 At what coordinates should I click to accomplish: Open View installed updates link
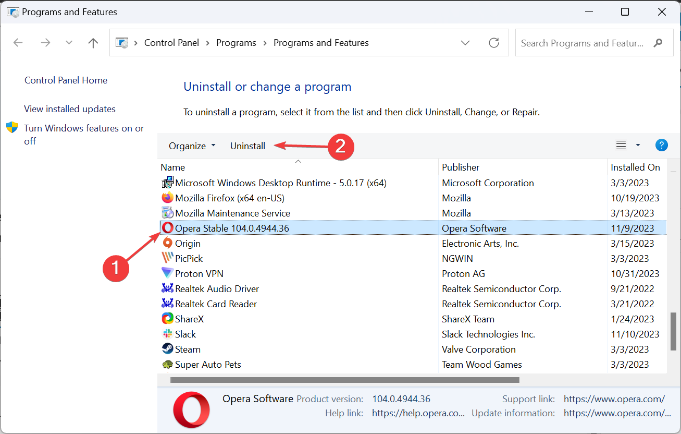70,109
